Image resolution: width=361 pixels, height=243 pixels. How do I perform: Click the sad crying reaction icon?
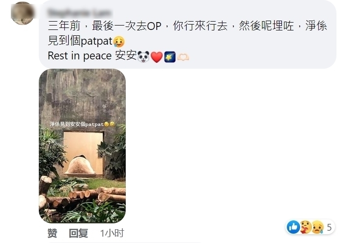click(317, 227)
